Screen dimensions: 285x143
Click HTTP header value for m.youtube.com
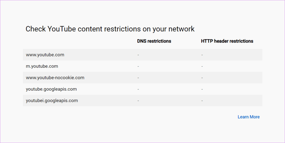coord(202,66)
